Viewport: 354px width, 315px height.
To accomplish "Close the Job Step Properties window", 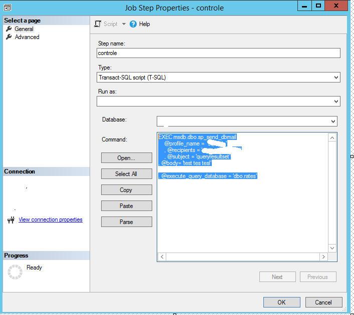I will coord(336,5).
